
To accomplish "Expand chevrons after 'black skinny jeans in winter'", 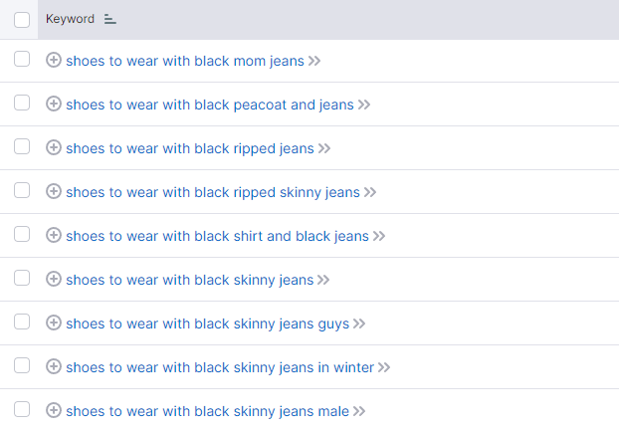I will 384,368.
